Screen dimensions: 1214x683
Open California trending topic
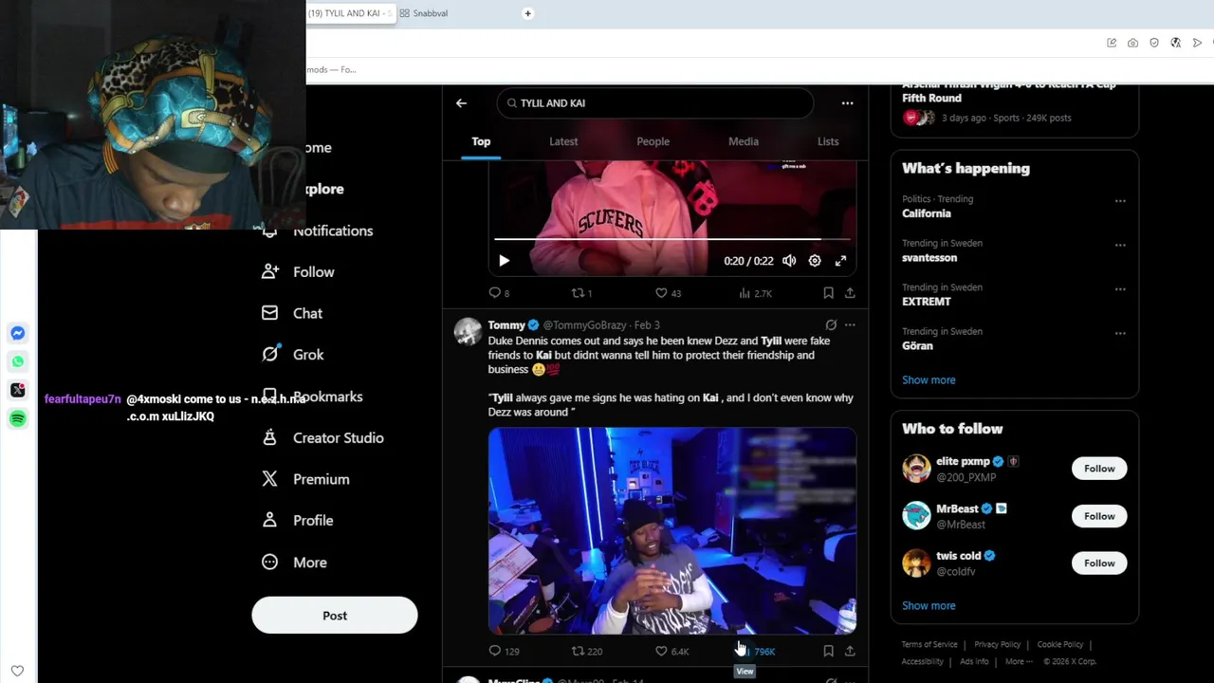(927, 213)
